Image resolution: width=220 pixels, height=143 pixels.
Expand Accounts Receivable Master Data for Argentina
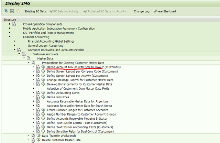[x=34, y=101]
